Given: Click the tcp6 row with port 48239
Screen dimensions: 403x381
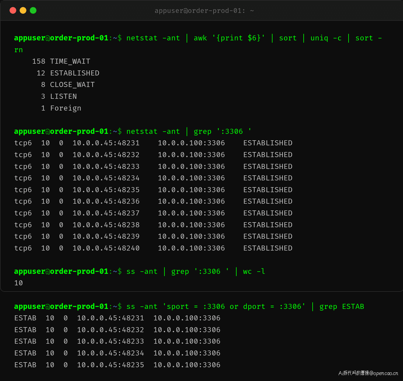Looking at the screenshot, I should point(153,237).
